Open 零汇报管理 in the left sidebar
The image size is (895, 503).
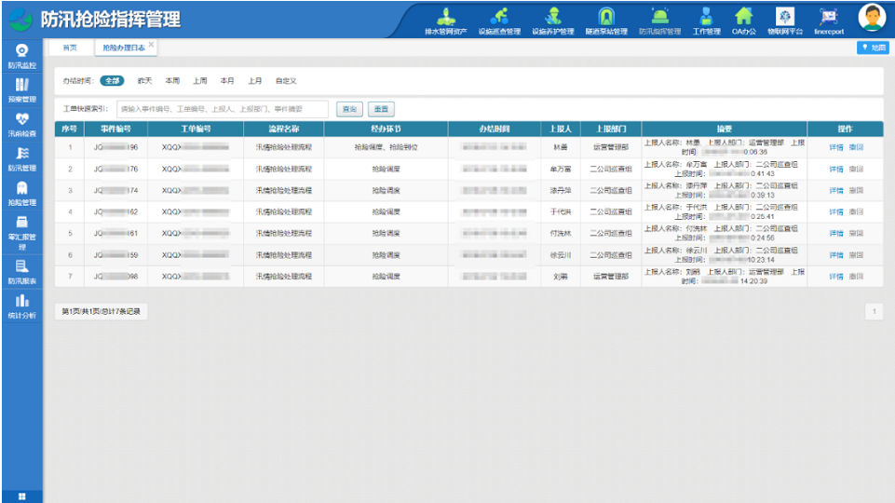(21, 232)
